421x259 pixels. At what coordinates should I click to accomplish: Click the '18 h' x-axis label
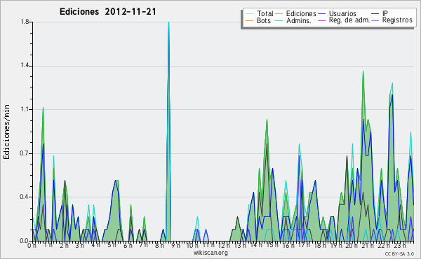[320, 245]
